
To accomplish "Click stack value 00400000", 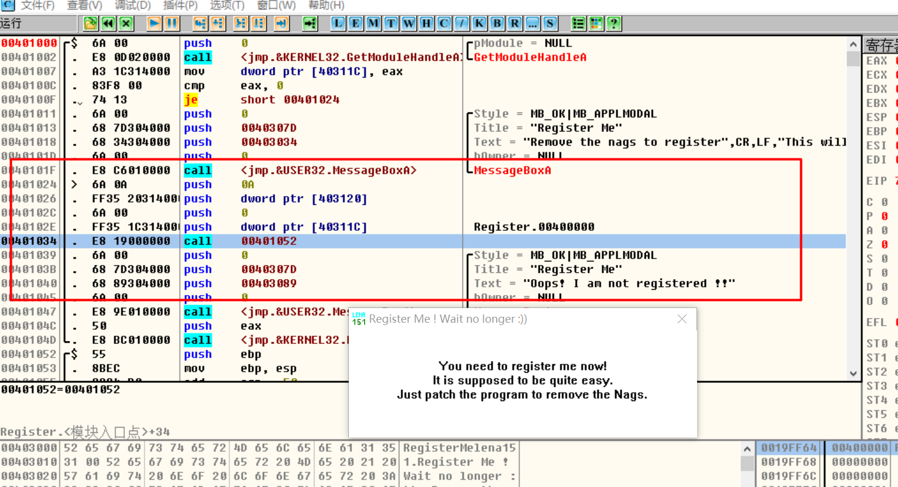I will click(x=859, y=448).
